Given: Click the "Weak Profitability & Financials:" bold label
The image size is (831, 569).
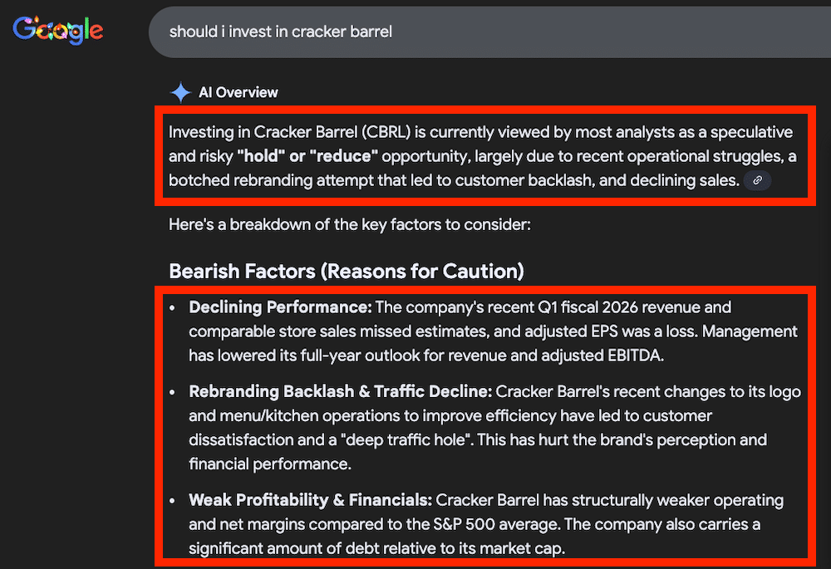Looking at the screenshot, I should pos(310,500).
